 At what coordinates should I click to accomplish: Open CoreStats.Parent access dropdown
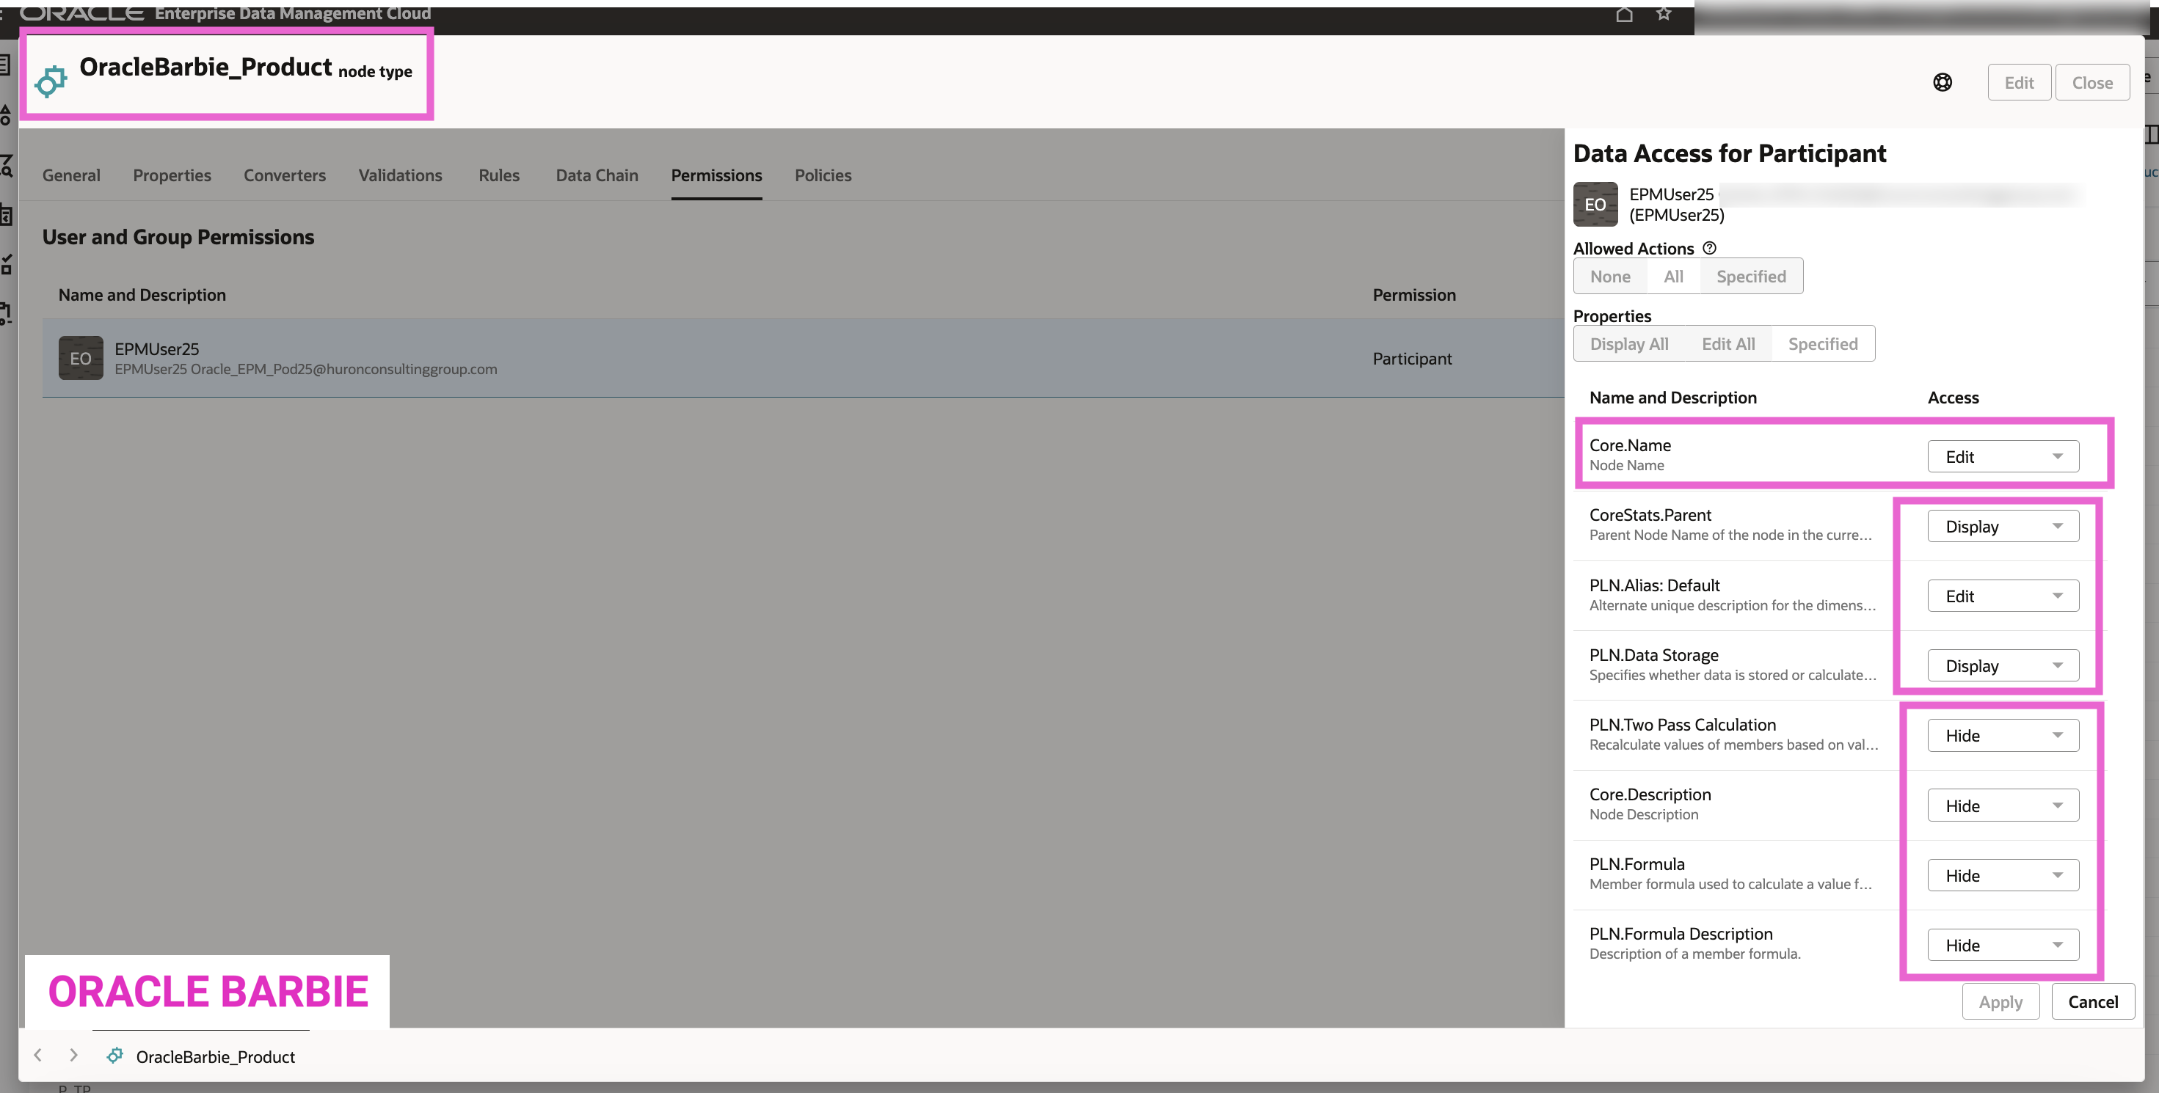tap(2002, 527)
